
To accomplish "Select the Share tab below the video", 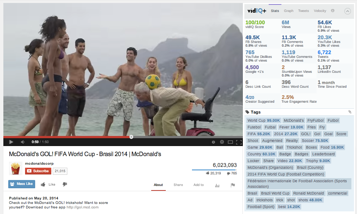I will click(x=178, y=185).
